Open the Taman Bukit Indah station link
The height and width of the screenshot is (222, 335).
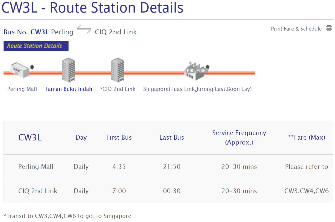coord(68,89)
